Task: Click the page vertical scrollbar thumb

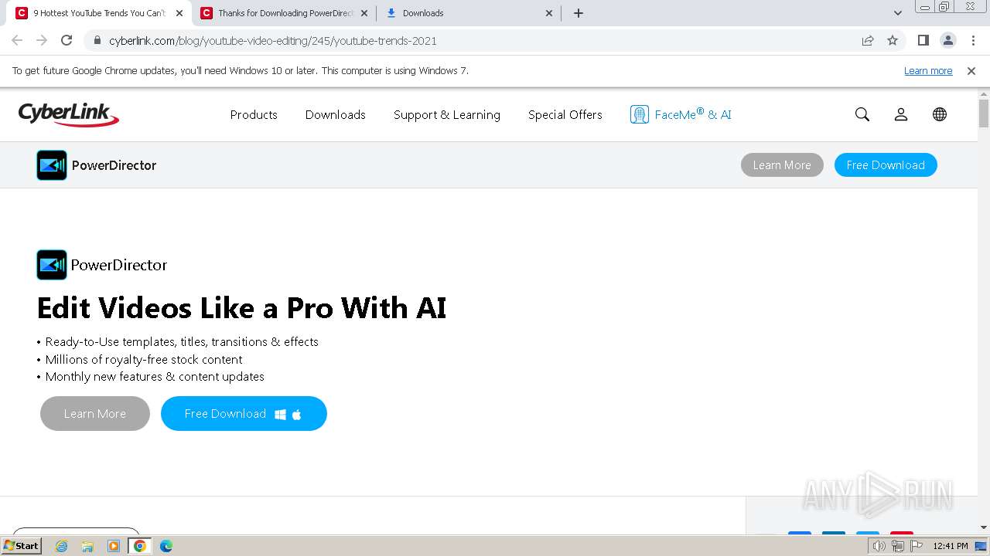Action: coord(984,114)
